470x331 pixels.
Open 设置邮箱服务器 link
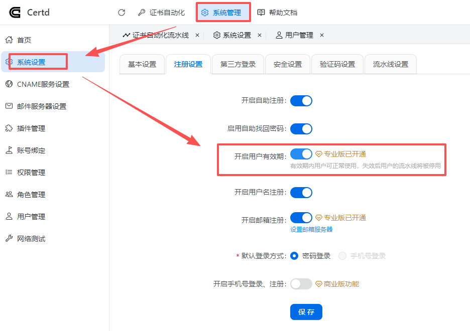tap(311, 229)
